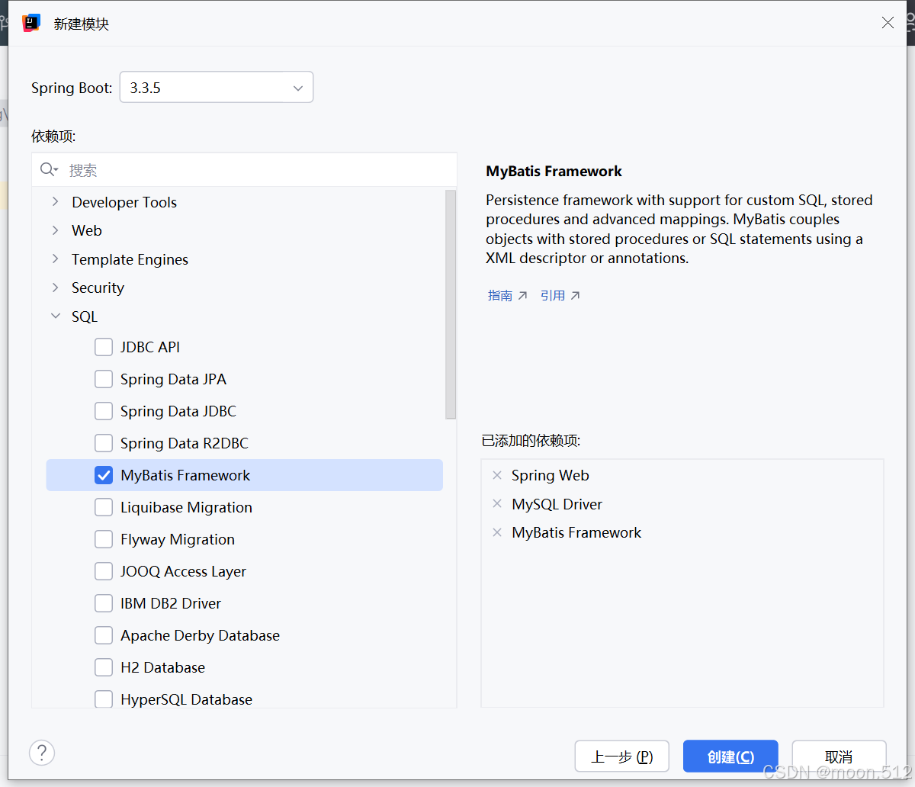Click the help question mark icon
Image resolution: width=915 pixels, height=787 pixels.
pos(42,753)
